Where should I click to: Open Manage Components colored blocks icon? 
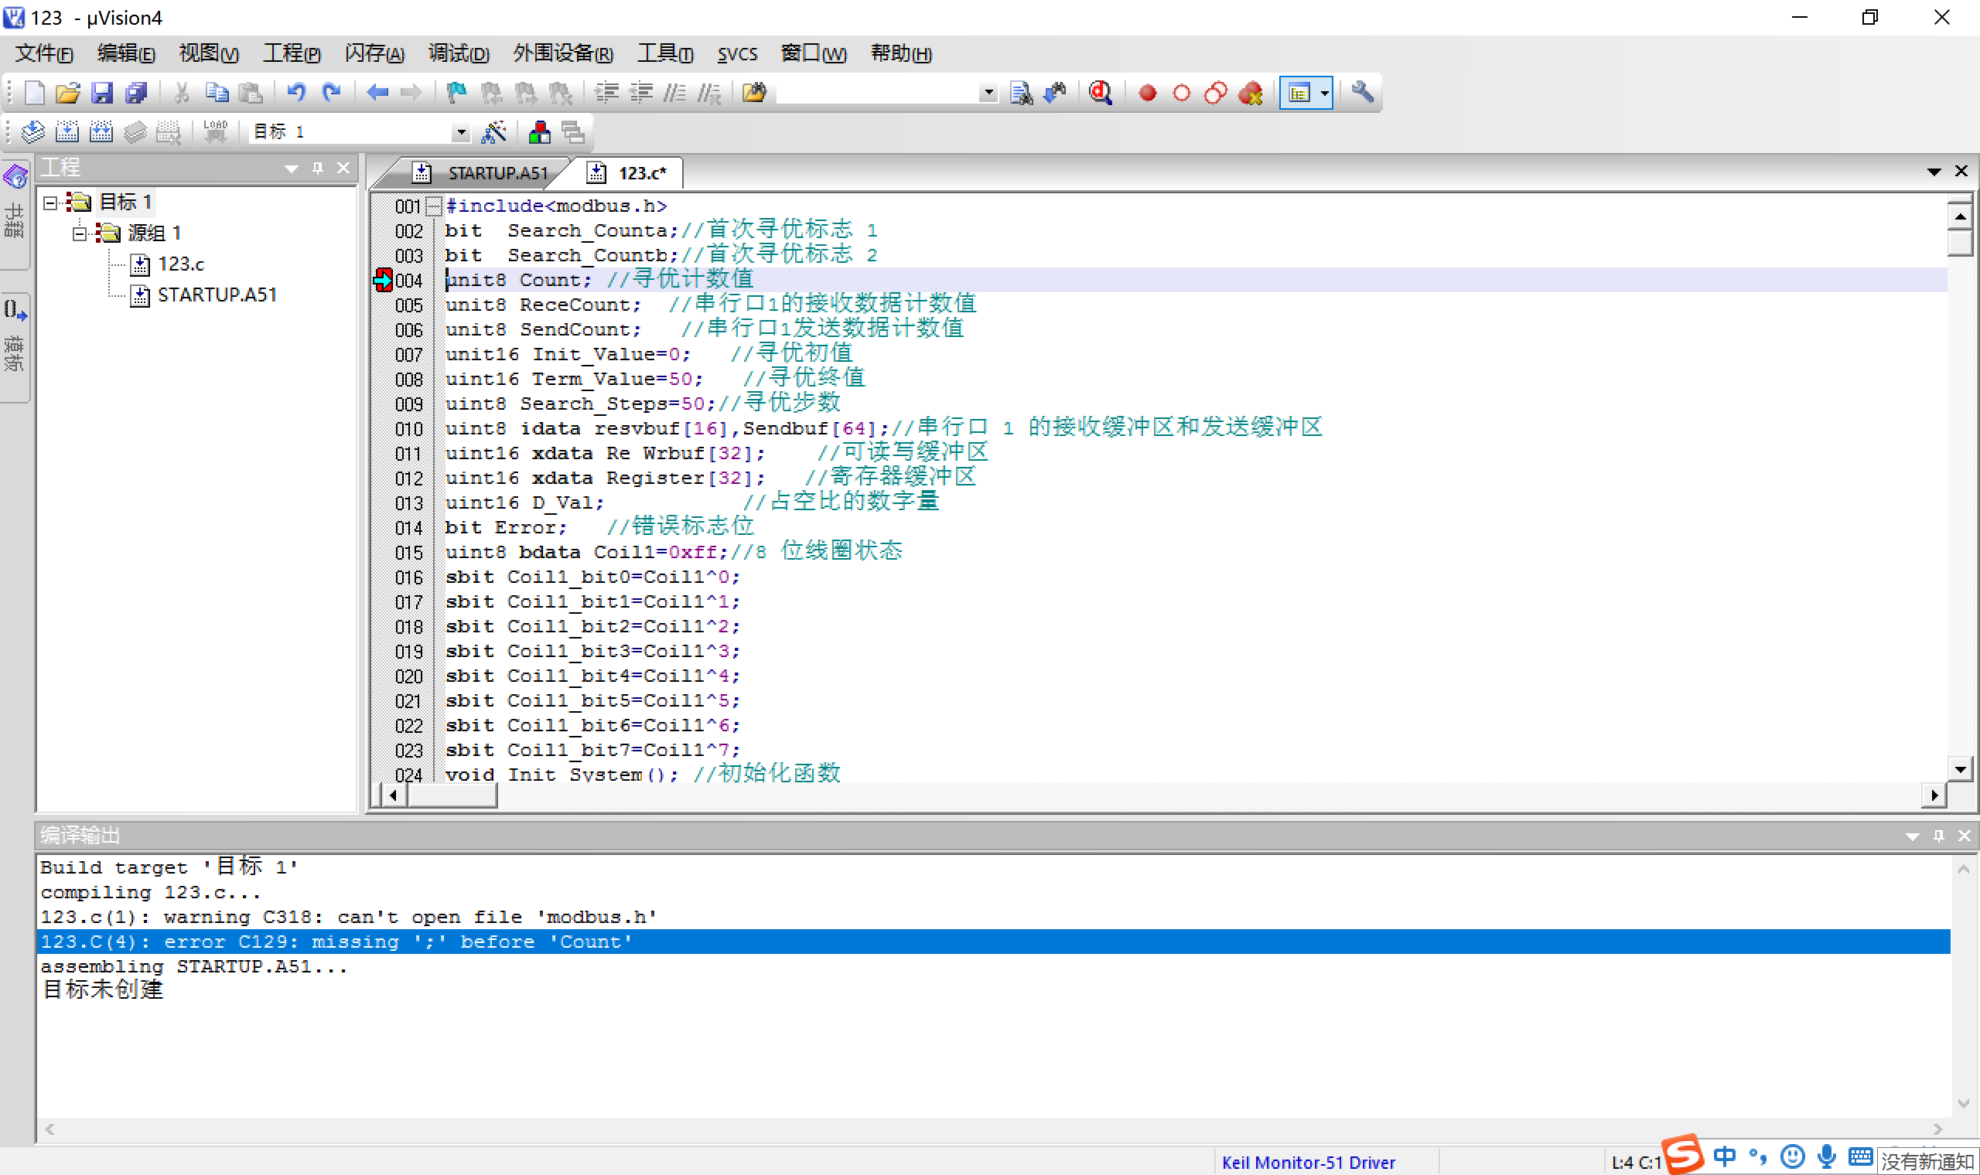coord(539,131)
